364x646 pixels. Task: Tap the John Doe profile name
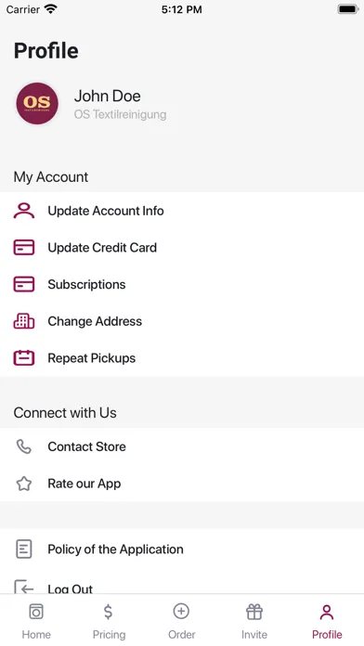[107, 96]
